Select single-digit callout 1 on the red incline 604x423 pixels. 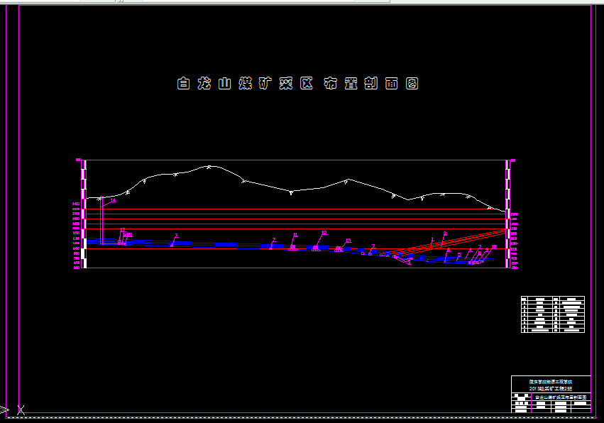[x=432, y=239]
